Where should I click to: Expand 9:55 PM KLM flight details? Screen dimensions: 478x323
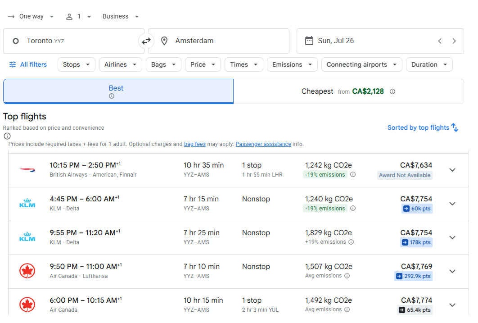[452, 237]
